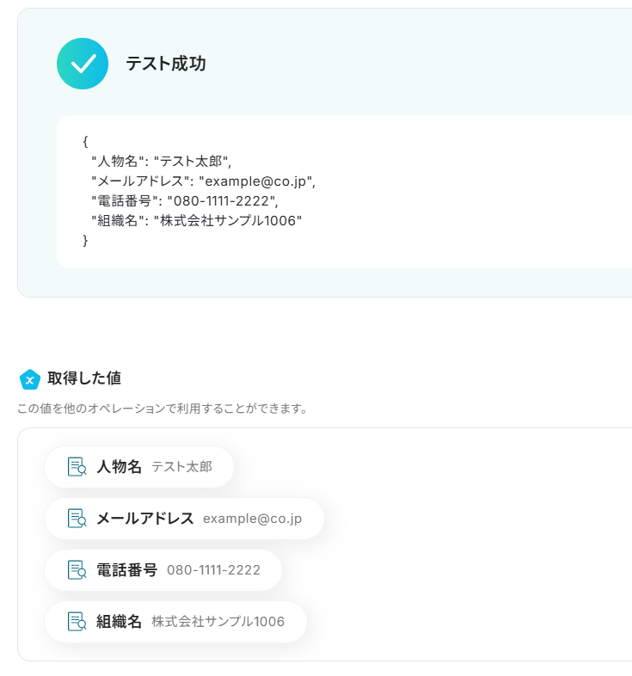Click the document icon on 電話番号 chip
632x676 pixels.
click(77, 570)
